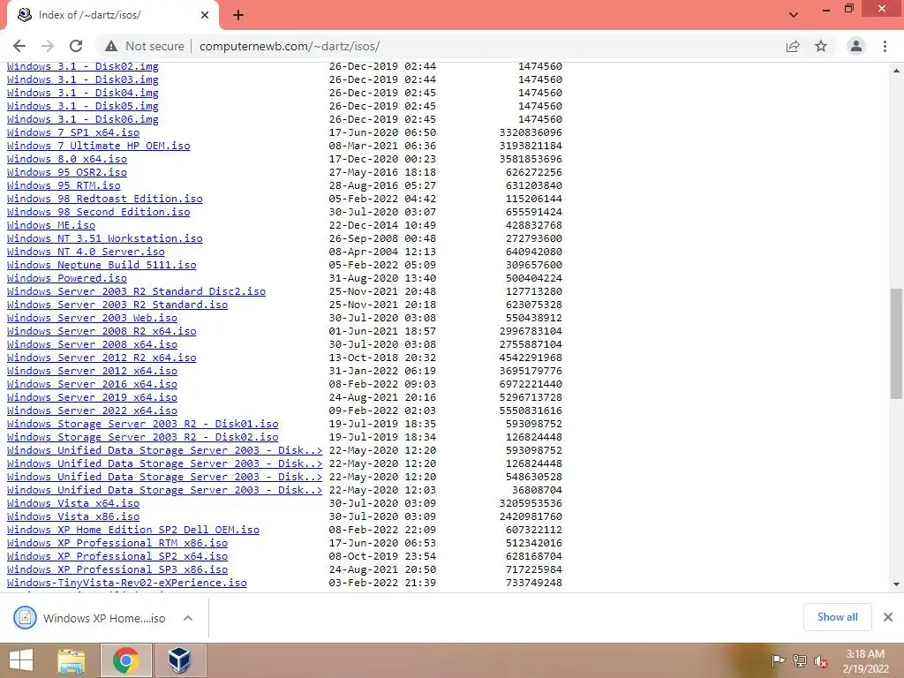Image resolution: width=904 pixels, height=678 pixels.
Task: Click the scrollbar up arrow
Action: click(x=896, y=71)
